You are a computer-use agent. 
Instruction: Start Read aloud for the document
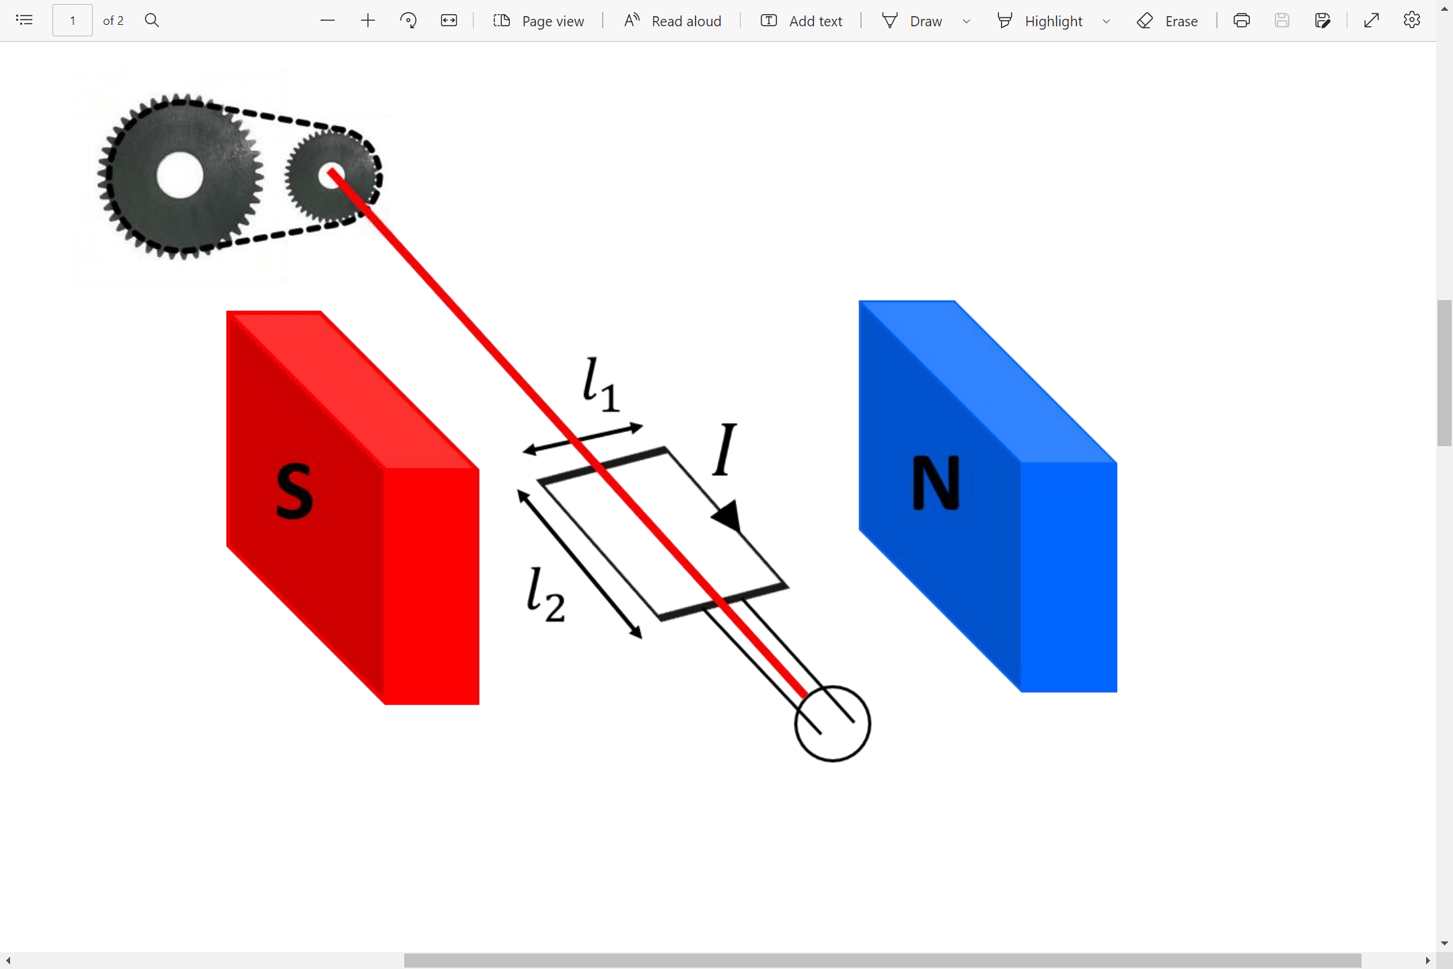click(671, 20)
